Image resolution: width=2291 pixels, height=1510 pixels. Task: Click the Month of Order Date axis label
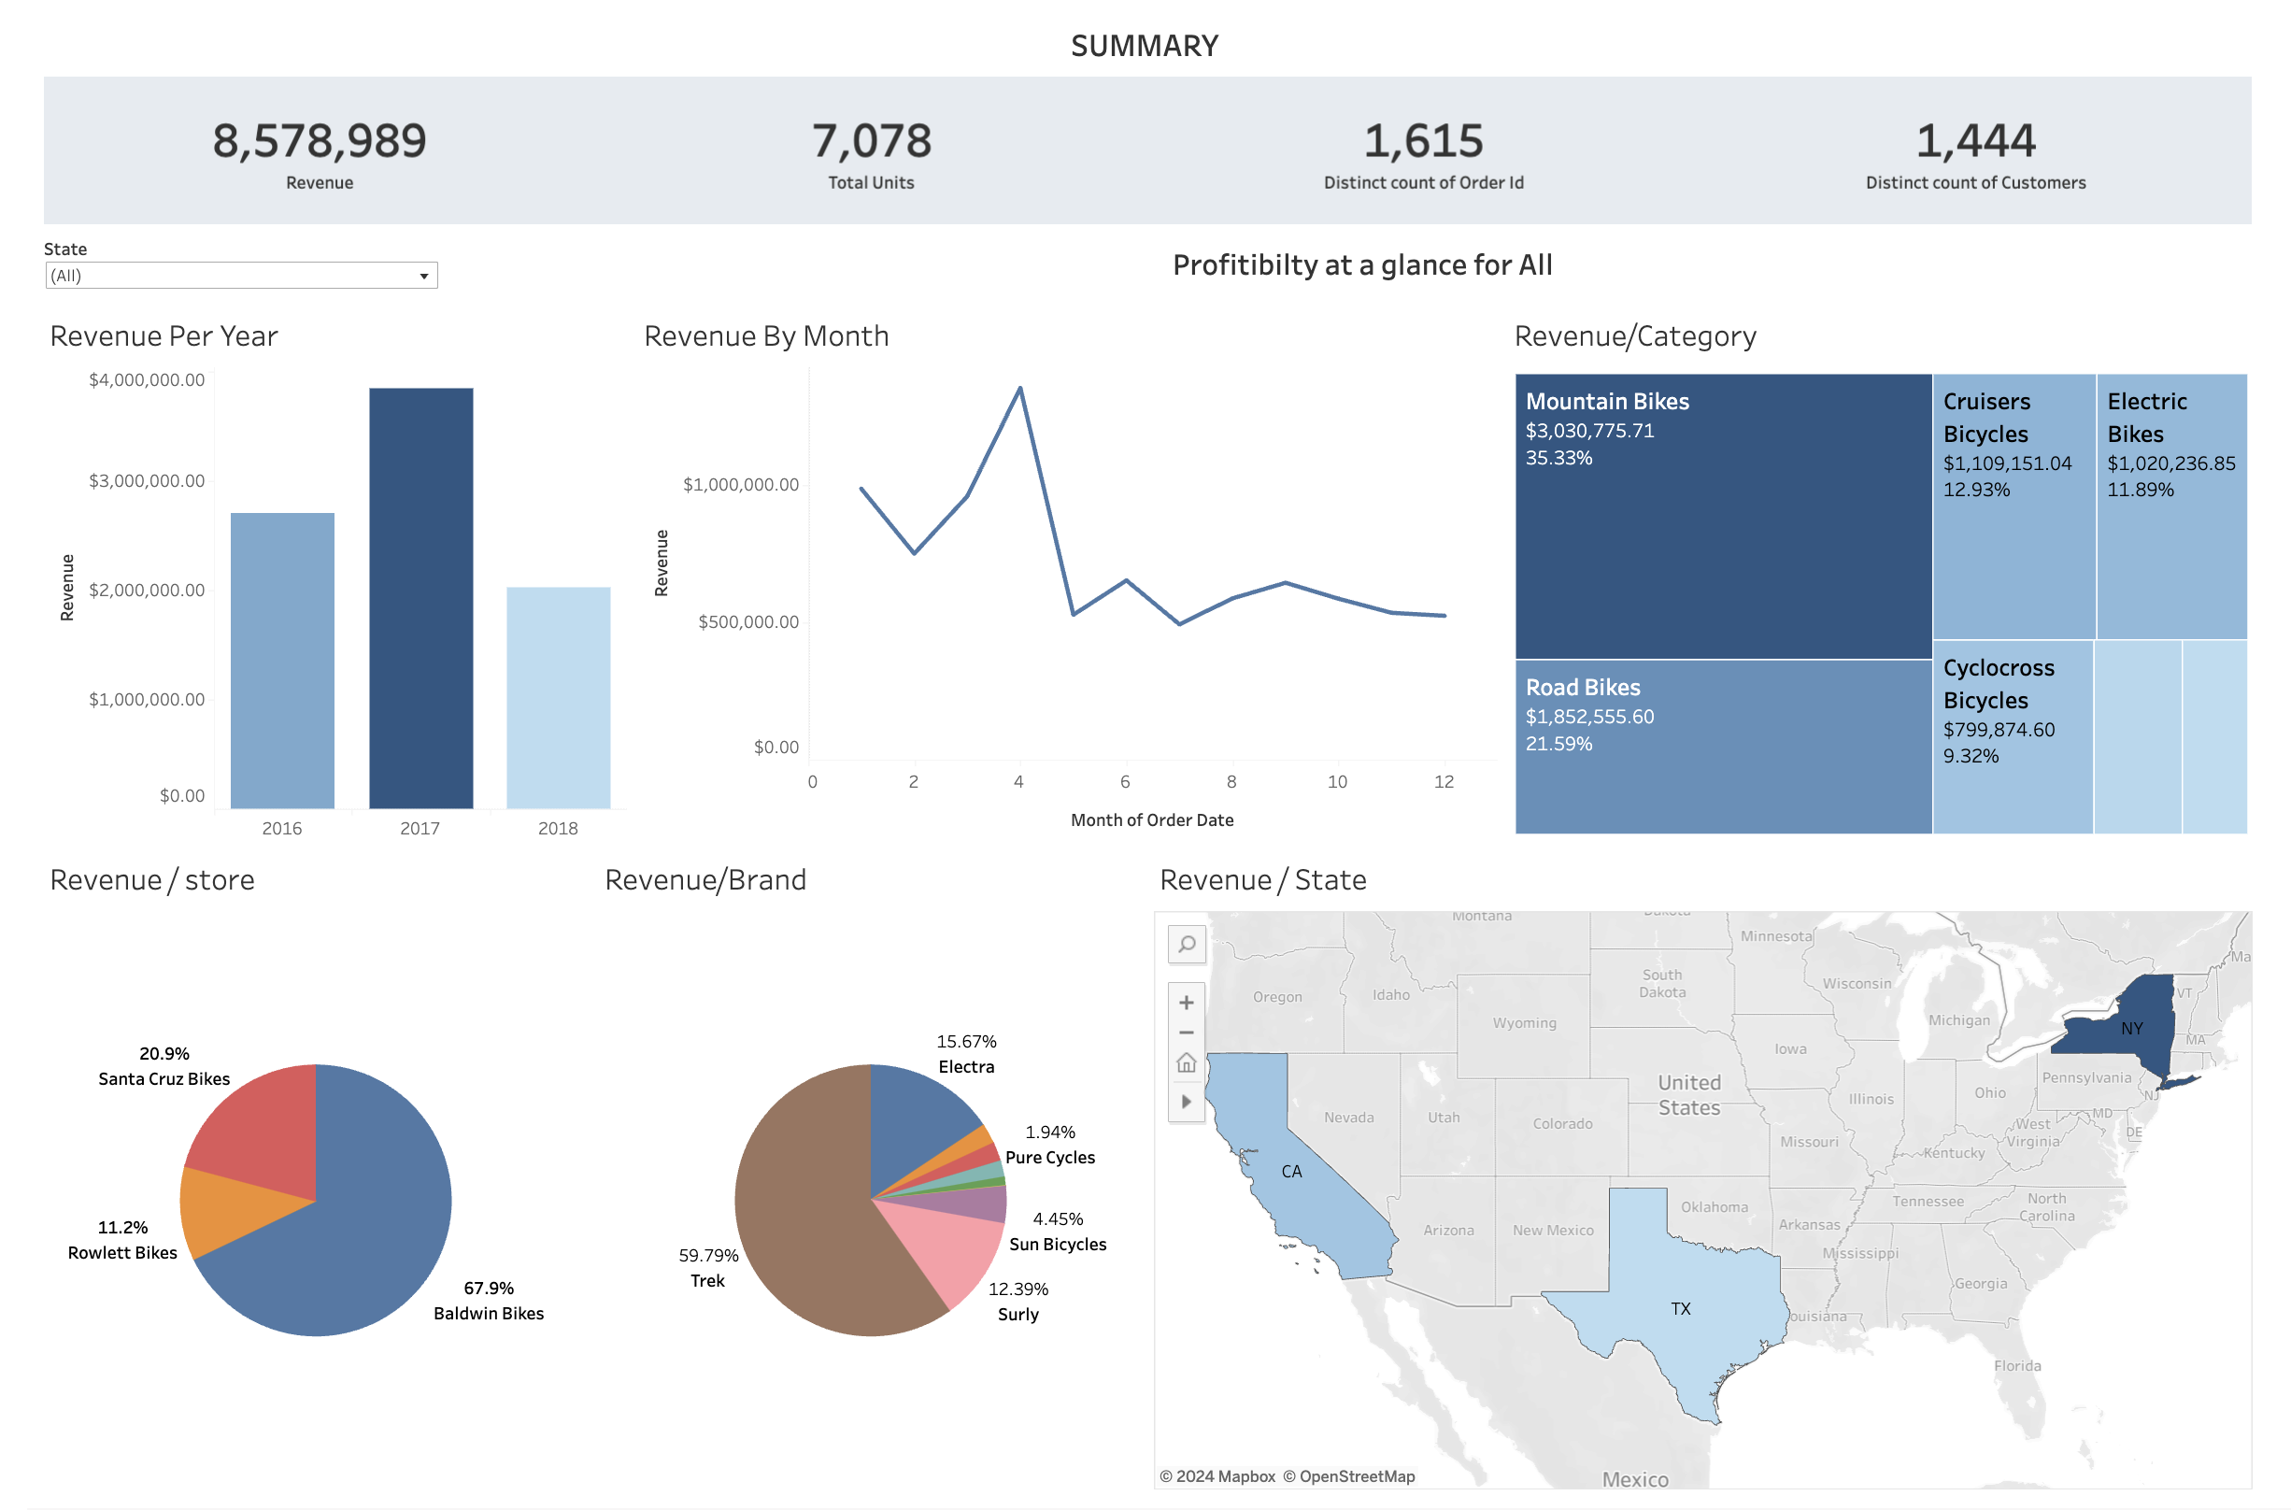pos(1152,819)
